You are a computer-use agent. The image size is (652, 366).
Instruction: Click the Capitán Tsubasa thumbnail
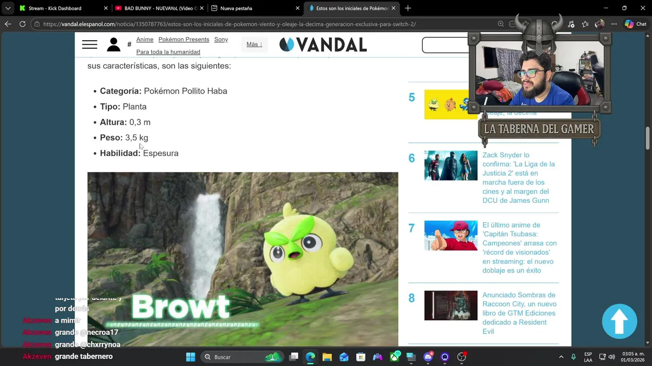[x=451, y=235]
